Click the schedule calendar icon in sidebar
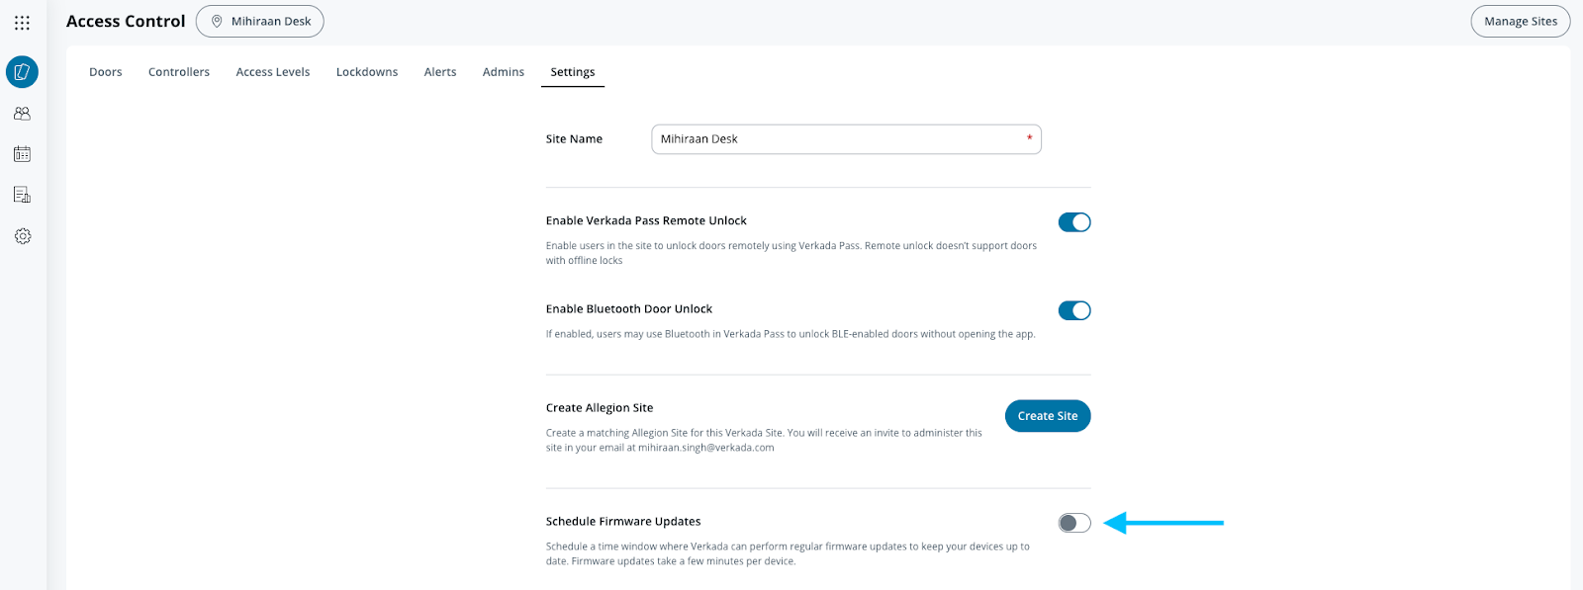The width and height of the screenshot is (1583, 590). point(22,154)
